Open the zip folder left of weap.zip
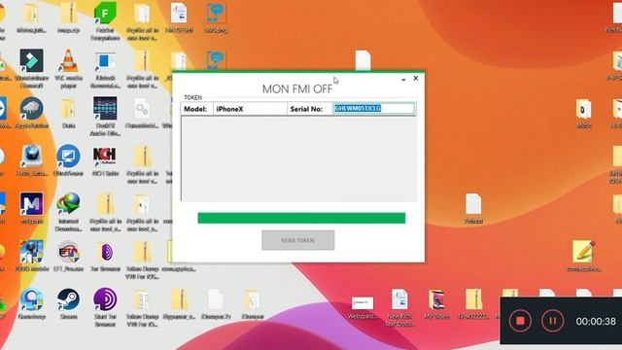 point(31,17)
